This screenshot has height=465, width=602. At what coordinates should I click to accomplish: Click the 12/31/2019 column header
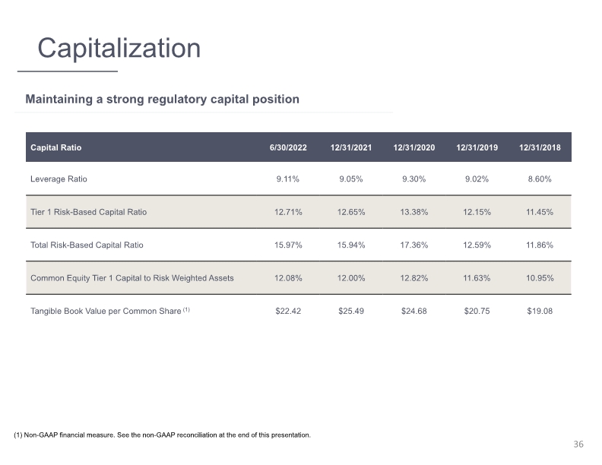point(477,147)
